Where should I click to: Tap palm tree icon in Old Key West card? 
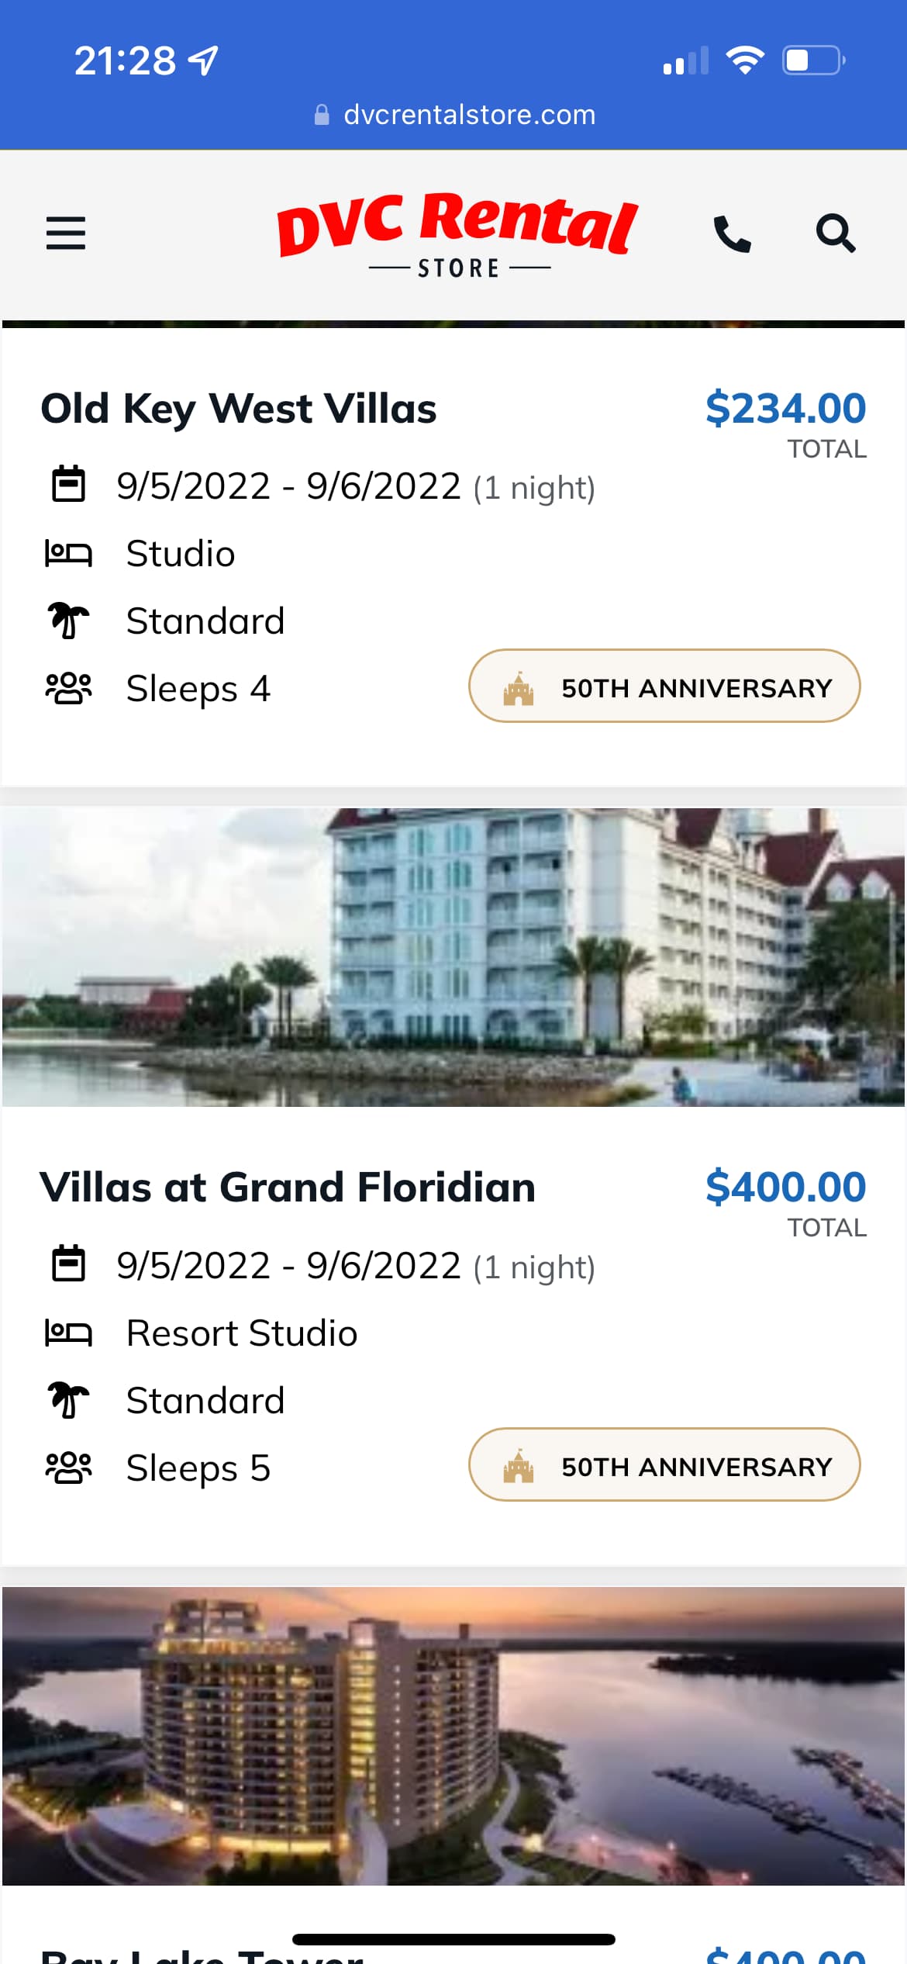68,621
